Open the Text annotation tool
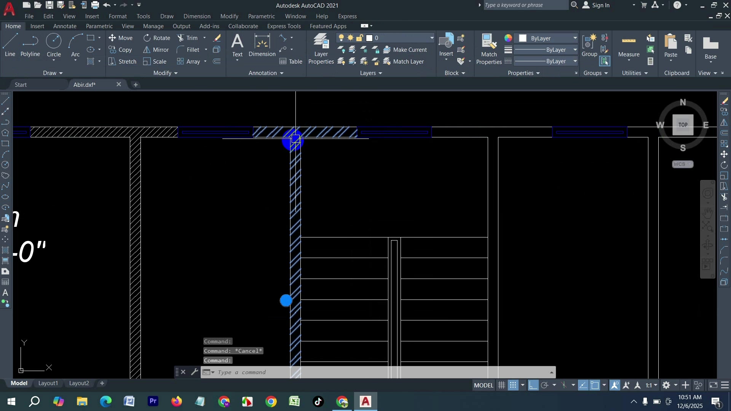 (x=237, y=46)
